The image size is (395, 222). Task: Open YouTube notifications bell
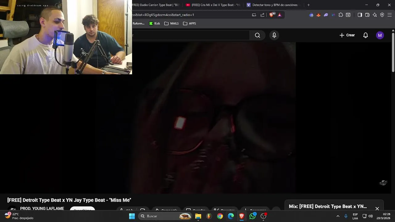point(365,35)
